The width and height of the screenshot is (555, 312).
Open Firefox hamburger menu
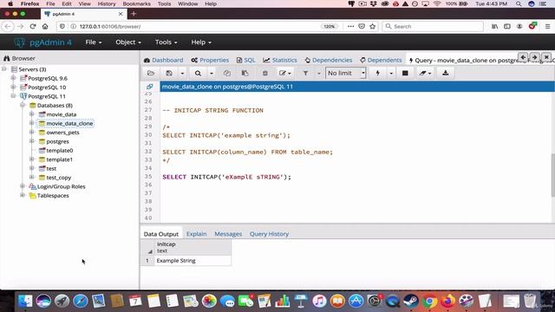547,27
